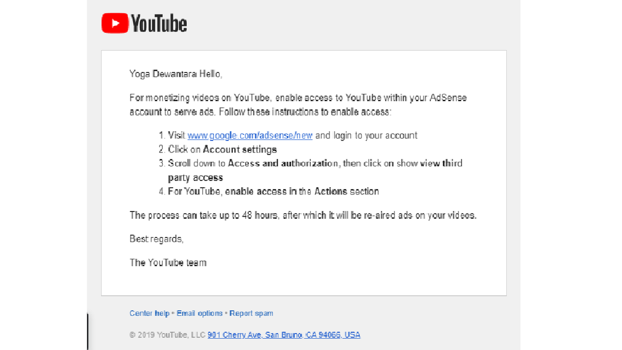Click the YouTube logo in the header

coord(144,24)
